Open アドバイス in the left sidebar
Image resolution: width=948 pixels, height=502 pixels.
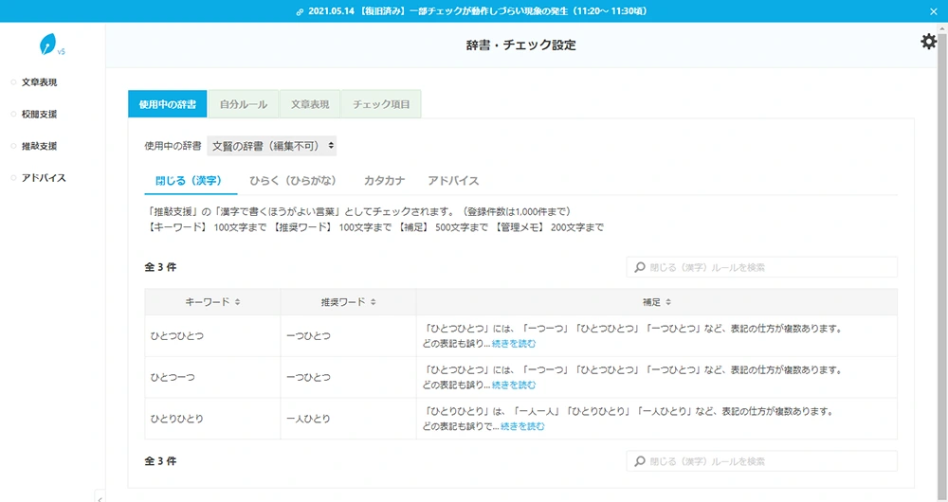point(44,178)
